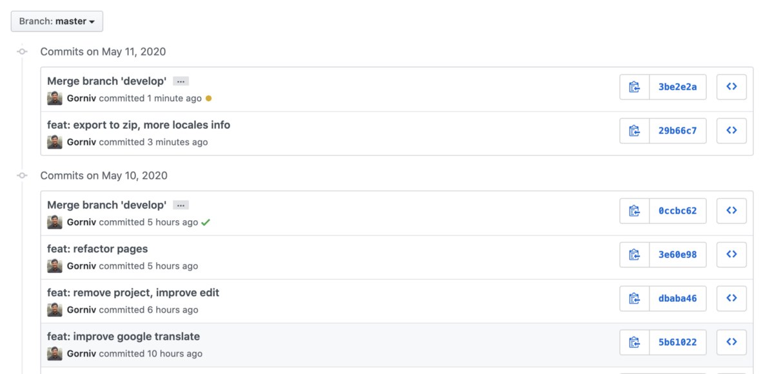Expand the May 11 merge commit description
Screen dimensions: 774x374
181,81
